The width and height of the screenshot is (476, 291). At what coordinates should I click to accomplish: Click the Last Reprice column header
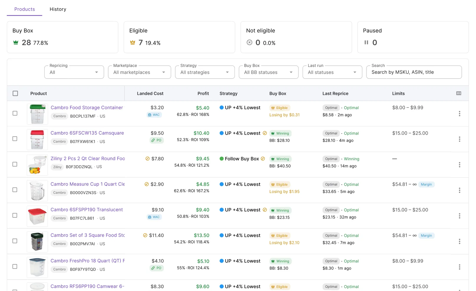coord(335,93)
